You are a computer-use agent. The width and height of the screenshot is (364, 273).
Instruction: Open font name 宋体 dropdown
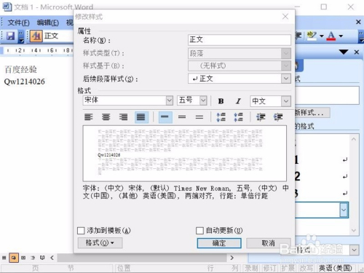click(x=170, y=100)
